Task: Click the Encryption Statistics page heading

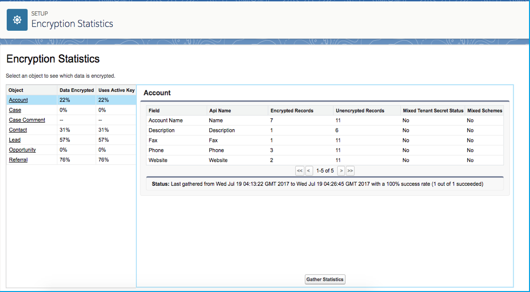Action: (53, 59)
